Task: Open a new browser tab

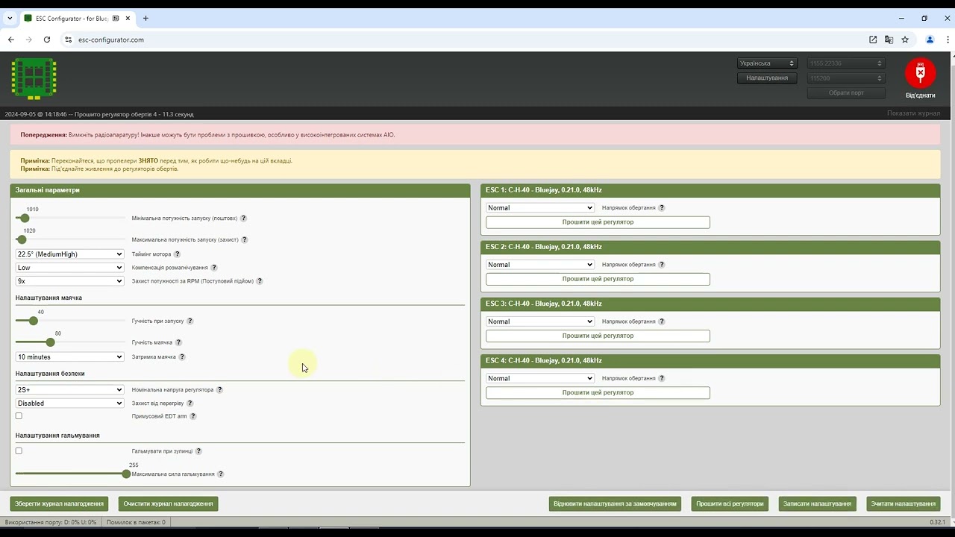Action: [x=145, y=18]
